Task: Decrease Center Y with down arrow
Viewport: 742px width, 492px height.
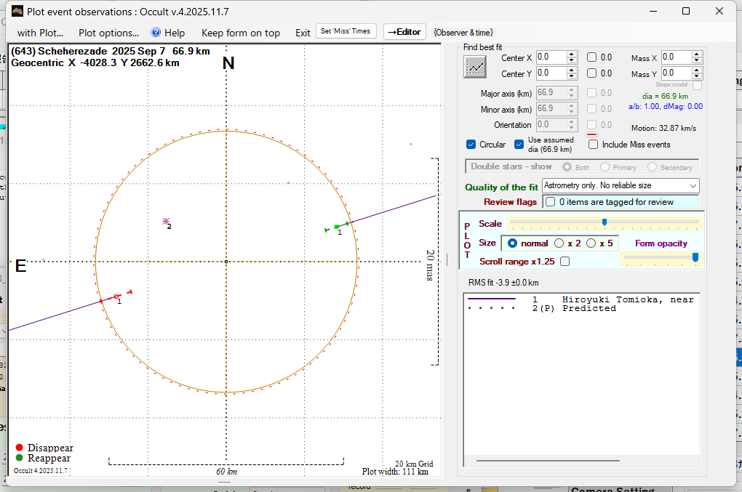Action: (x=572, y=77)
